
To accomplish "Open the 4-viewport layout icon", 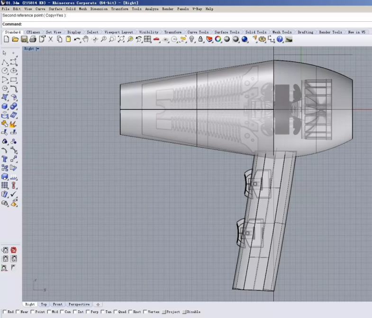I will coord(147,39).
